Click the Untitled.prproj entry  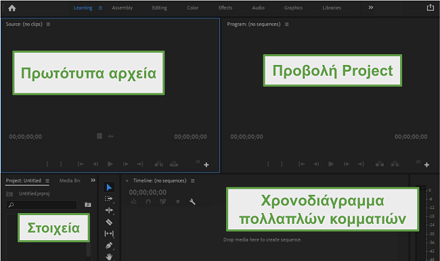point(34,193)
